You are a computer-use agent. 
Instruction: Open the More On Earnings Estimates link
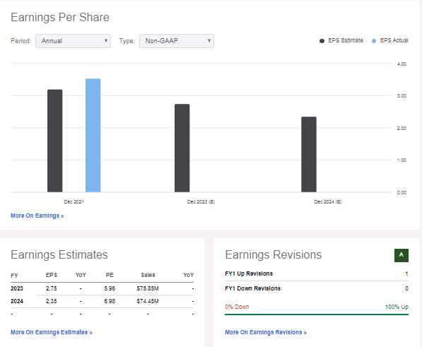click(52, 332)
